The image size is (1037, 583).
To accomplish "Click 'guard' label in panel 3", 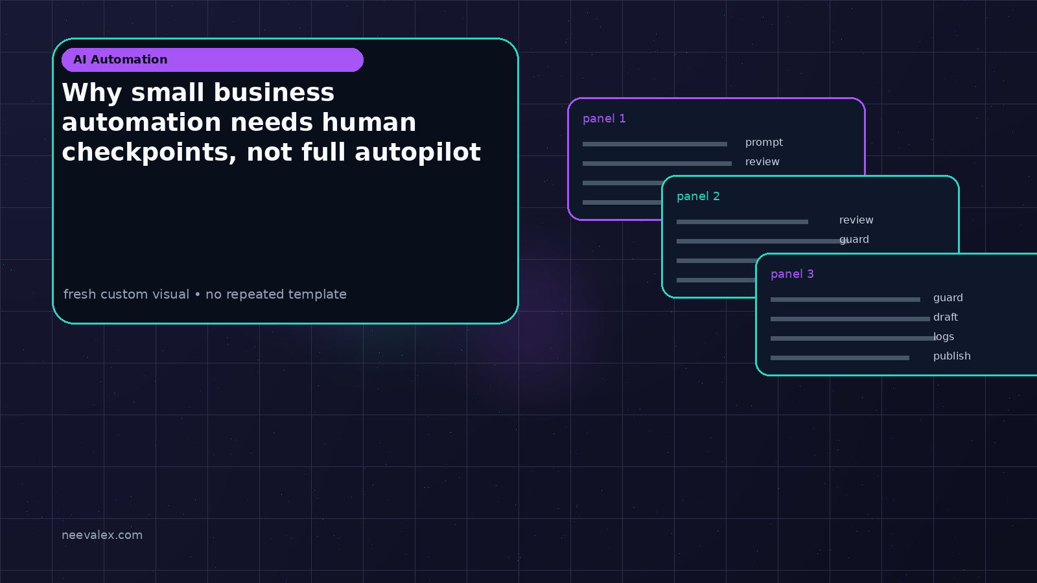I will click(948, 298).
